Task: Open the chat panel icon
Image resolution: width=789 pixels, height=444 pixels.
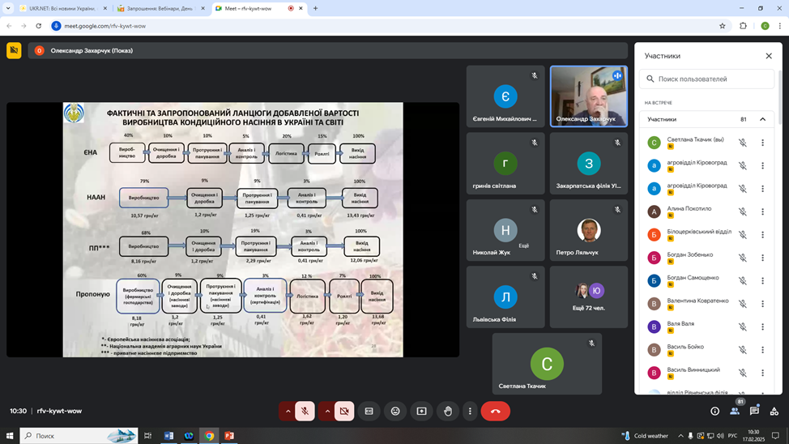Action: coord(754,412)
